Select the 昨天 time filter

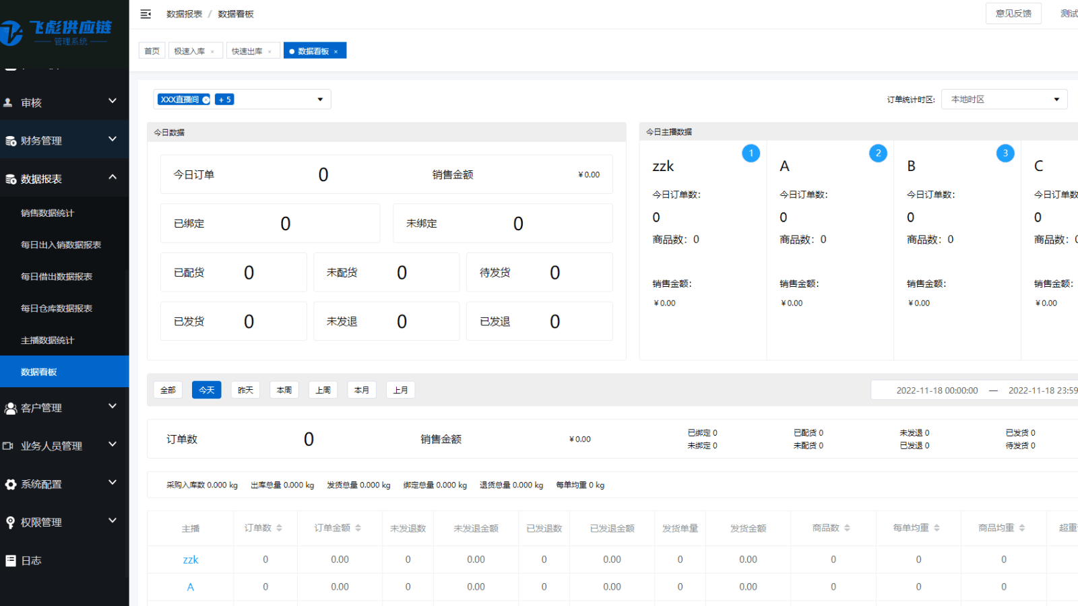(245, 389)
